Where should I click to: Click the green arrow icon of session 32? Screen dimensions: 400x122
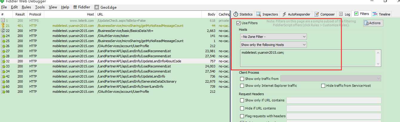point(3,61)
